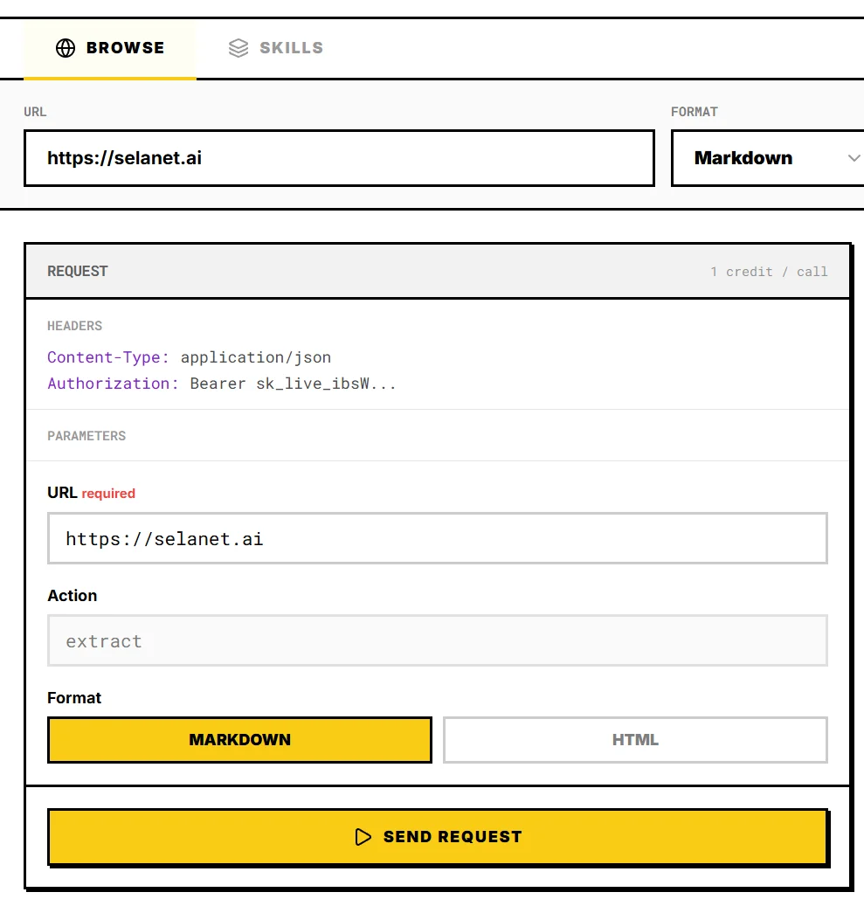The image size is (864, 906).
Task: Click the play triangle icon in Send Request
Action: (x=363, y=837)
